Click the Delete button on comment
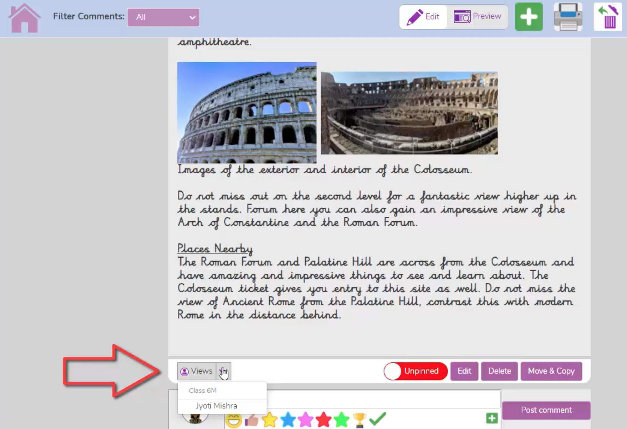 point(499,371)
